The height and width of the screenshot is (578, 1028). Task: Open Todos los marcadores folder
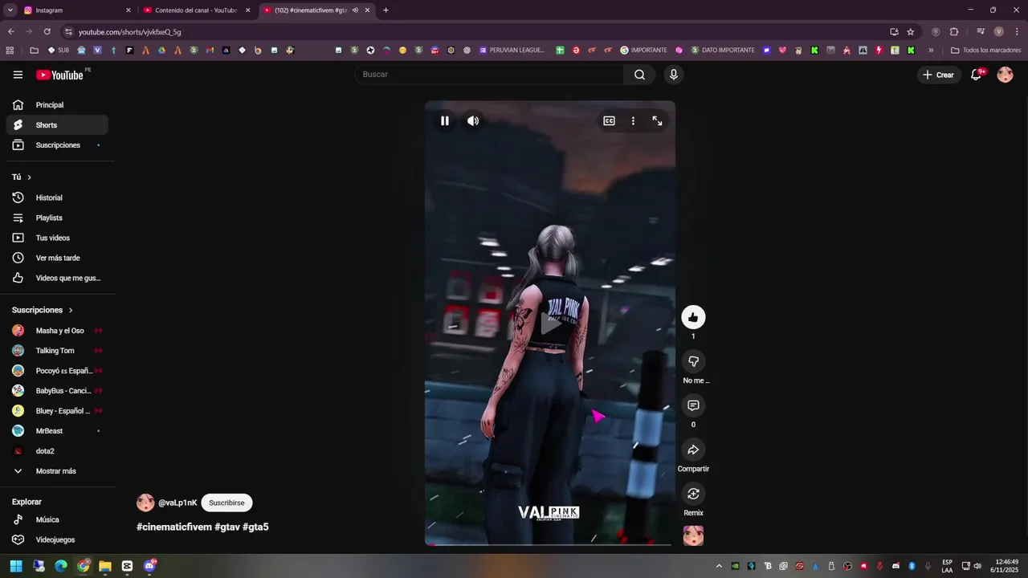point(985,50)
